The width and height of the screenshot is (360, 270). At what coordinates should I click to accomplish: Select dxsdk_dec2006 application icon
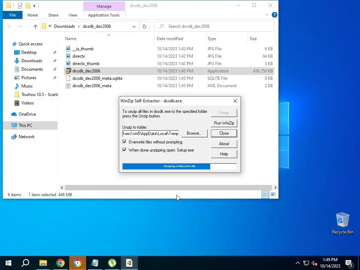point(68,71)
